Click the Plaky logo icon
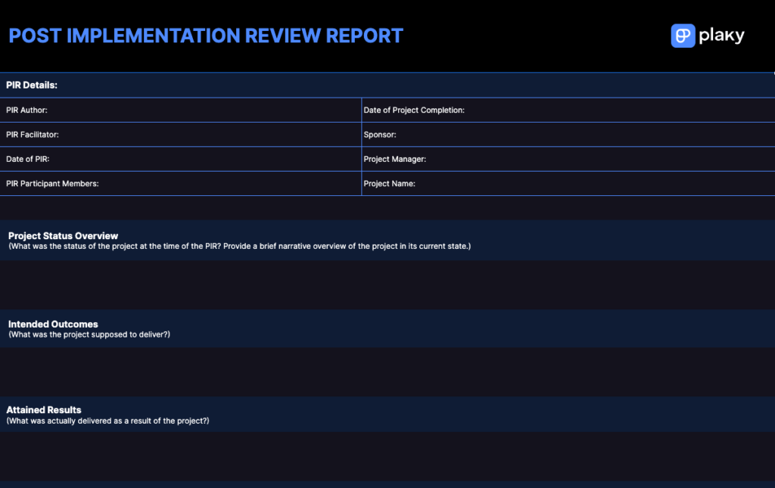This screenshot has height=488, width=775. (x=682, y=35)
